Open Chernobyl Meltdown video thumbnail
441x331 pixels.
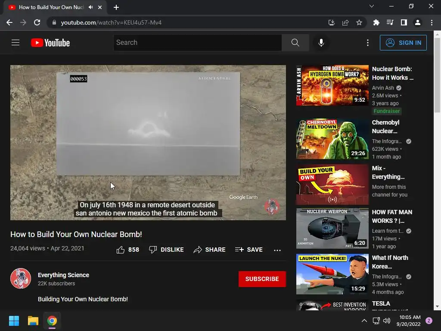(x=332, y=139)
